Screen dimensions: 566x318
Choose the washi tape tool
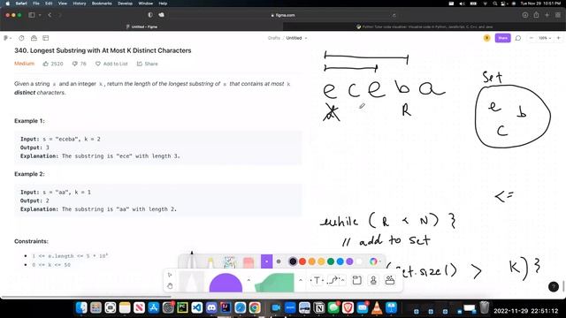230,262
